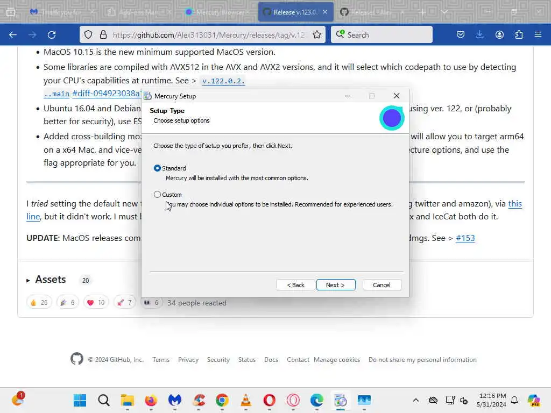Open the Status footer link
The width and height of the screenshot is (551, 413).
(247, 360)
